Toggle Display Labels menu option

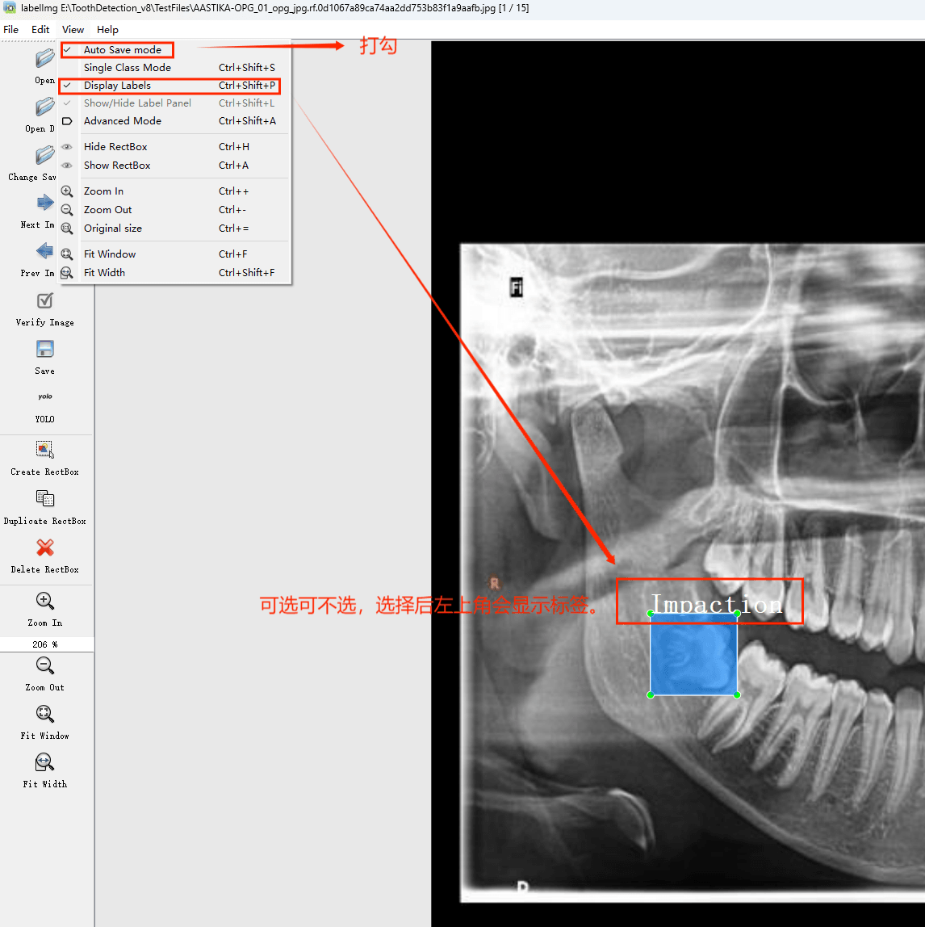(175, 85)
